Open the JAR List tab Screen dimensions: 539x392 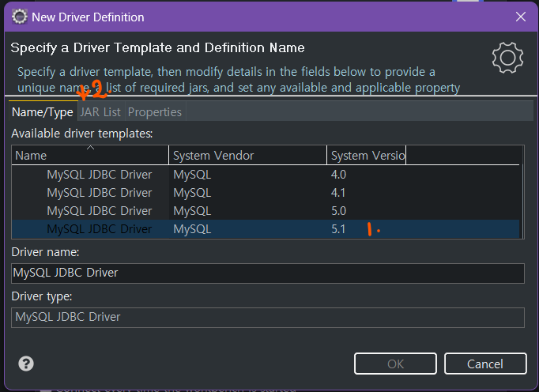click(x=100, y=111)
